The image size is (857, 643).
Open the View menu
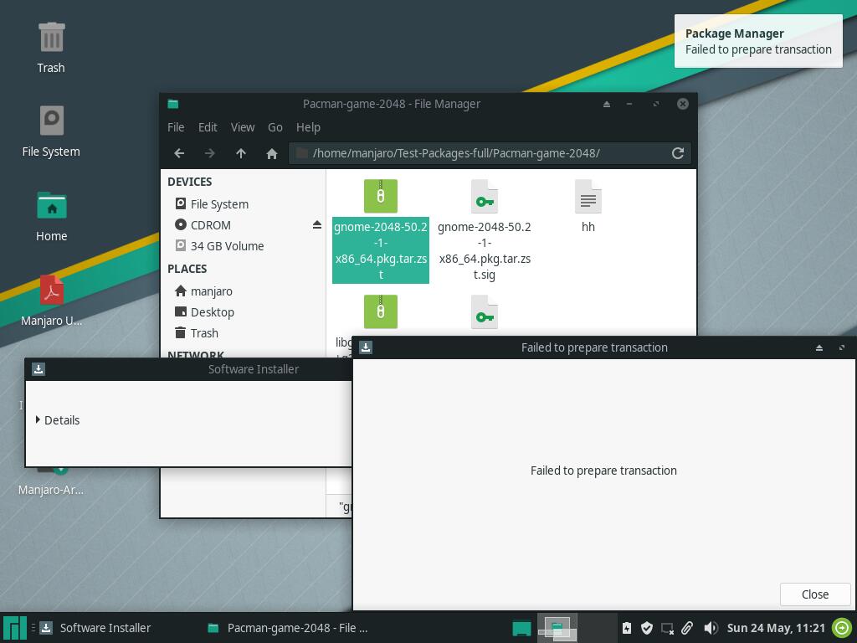coord(243,127)
